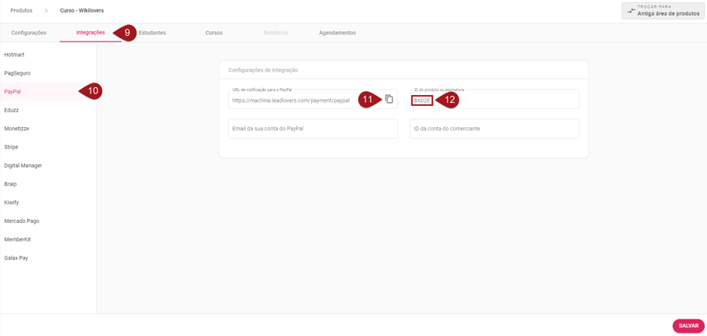Choose Mercado Pago integration
The height and width of the screenshot is (336, 707).
click(x=21, y=221)
